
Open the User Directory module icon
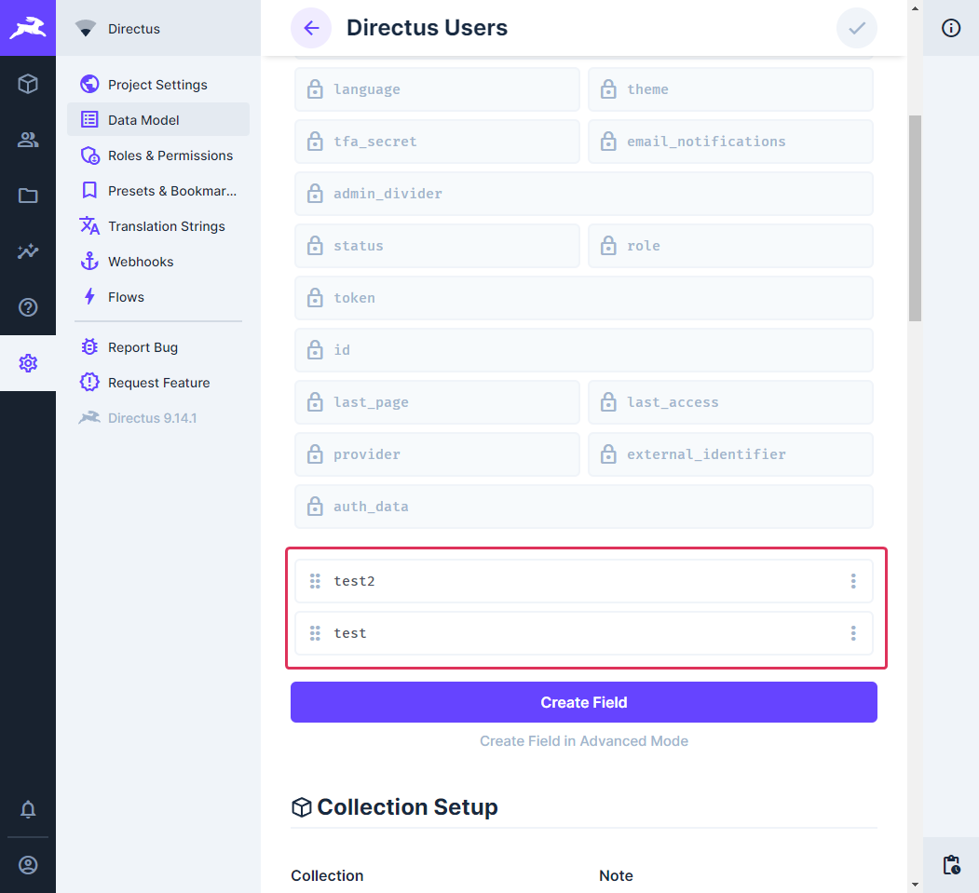27,140
